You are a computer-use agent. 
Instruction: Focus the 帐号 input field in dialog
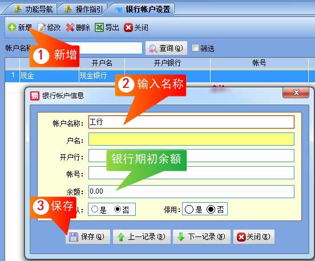click(x=191, y=172)
